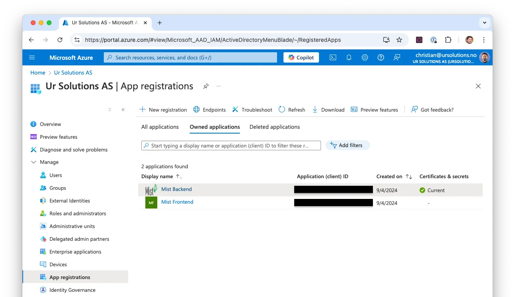Open a new browser tab
The width and height of the screenshot is (515, 297).
(x=160, y=23)
